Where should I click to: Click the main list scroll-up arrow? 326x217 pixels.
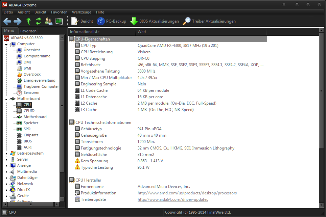[321, 30]
